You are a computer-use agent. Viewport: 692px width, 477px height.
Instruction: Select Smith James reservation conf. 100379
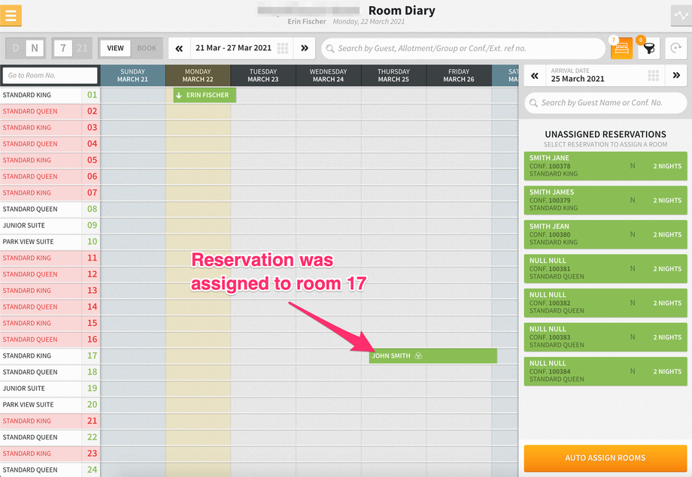click(605, 200)
